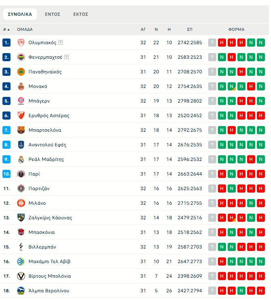Switch to the ΕΚΤΟΣ tab
This screenshot has width=271, height=300.
[81, 14]
